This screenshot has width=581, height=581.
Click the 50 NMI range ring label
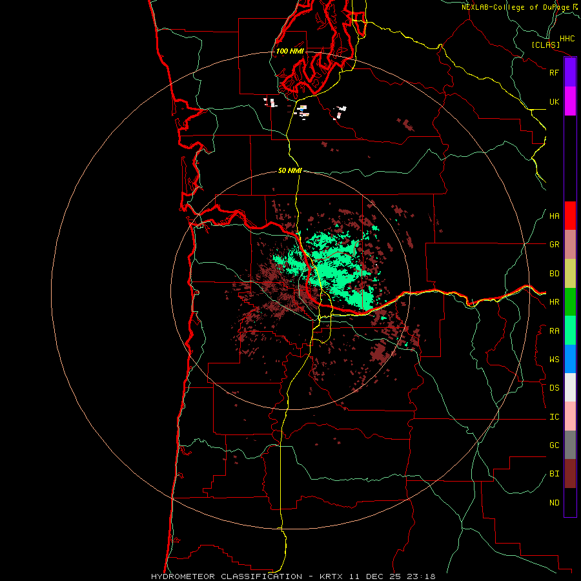click(x=290, y=171)
